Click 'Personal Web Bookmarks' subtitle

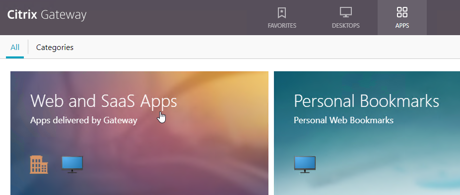click(343, 120)
